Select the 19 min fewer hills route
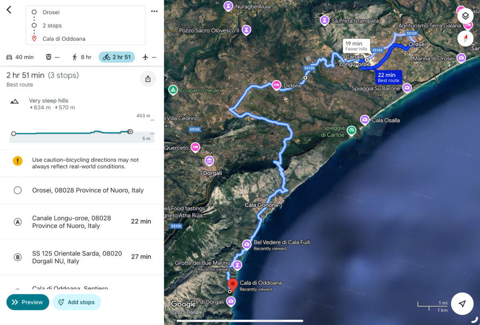This screenshot has width=480, height=325. (x=356, y=46)
